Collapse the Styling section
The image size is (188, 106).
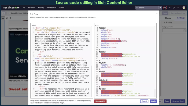168,22
